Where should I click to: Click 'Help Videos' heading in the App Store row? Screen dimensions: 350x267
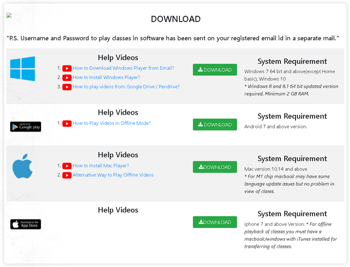pos(118,210)
